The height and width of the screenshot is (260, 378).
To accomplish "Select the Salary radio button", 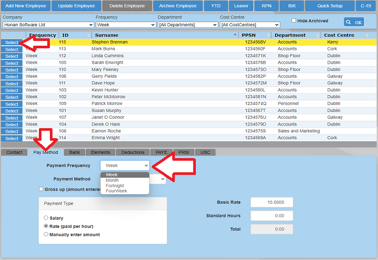I will (x=46, y=217).
